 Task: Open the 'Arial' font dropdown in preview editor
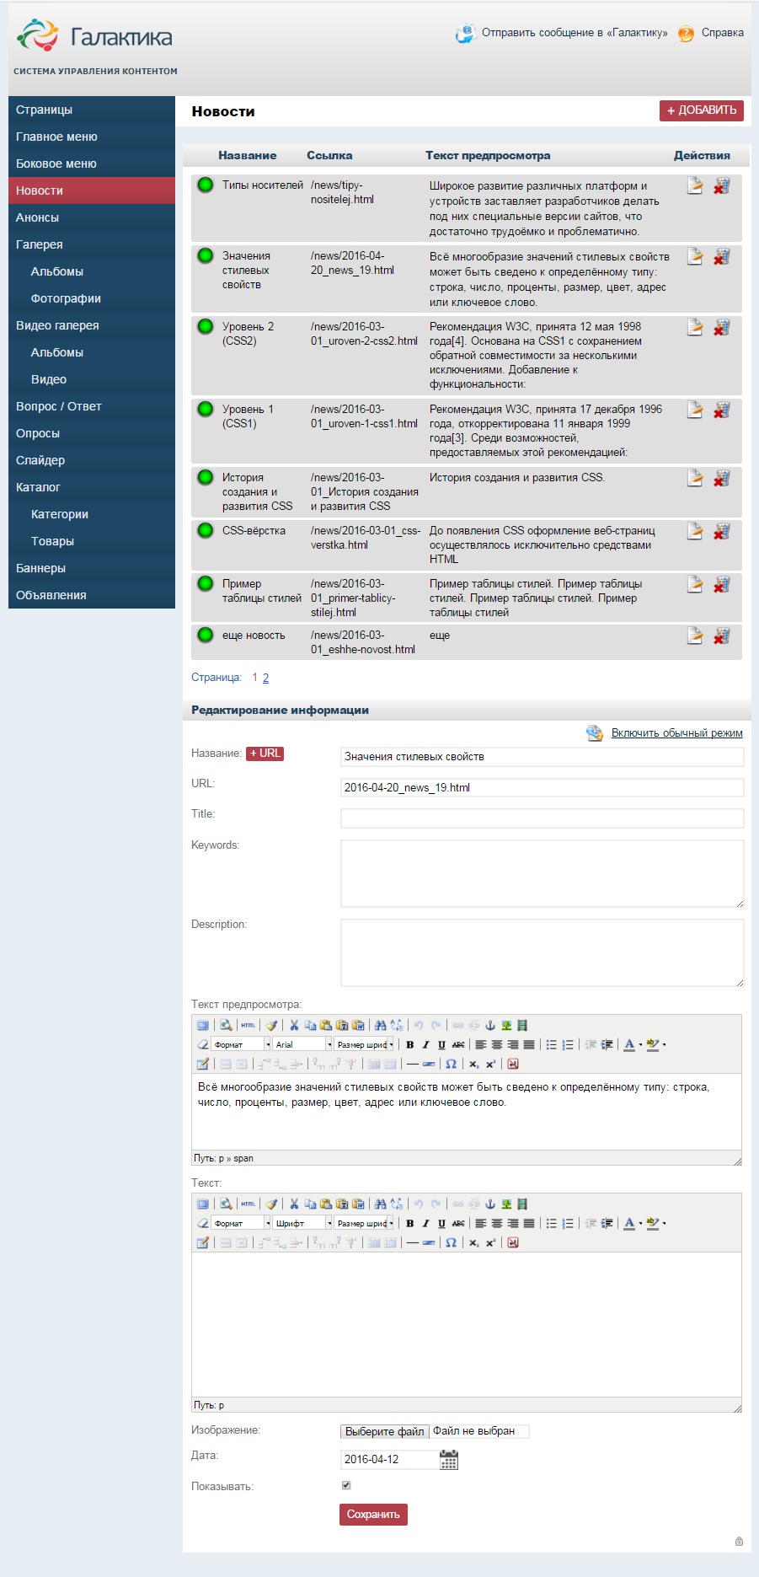(x=302, y=1044)
